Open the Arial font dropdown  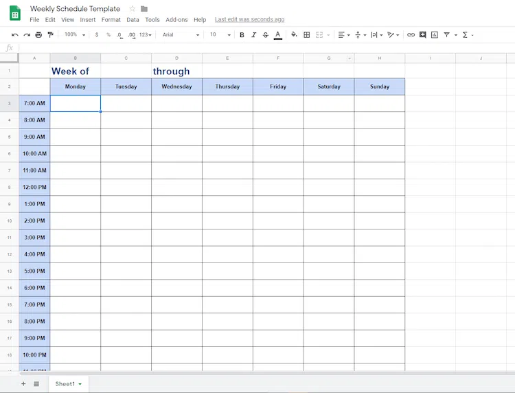coord(181,34)
